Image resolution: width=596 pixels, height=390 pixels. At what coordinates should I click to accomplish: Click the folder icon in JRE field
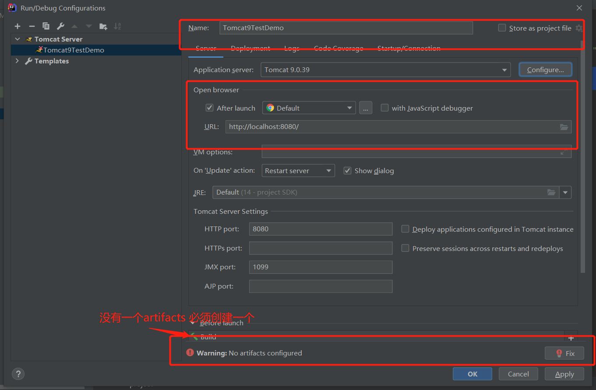click(x=551, y=192)
